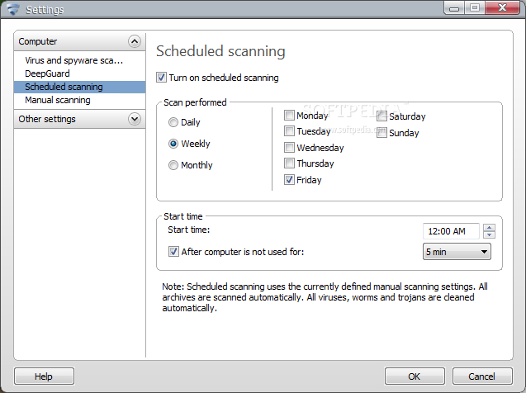Click the 12:00 AM start time field
This screenshot has height=393, width=526.
(x=451, y=231)
